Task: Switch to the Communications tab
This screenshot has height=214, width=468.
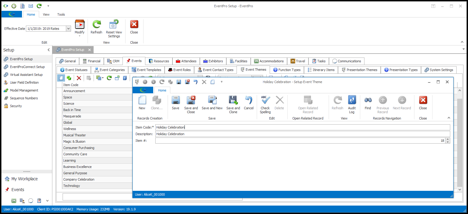Action: [347, 61]
